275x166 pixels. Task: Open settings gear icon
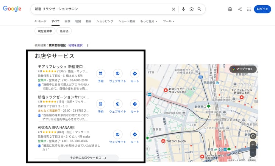230,9
